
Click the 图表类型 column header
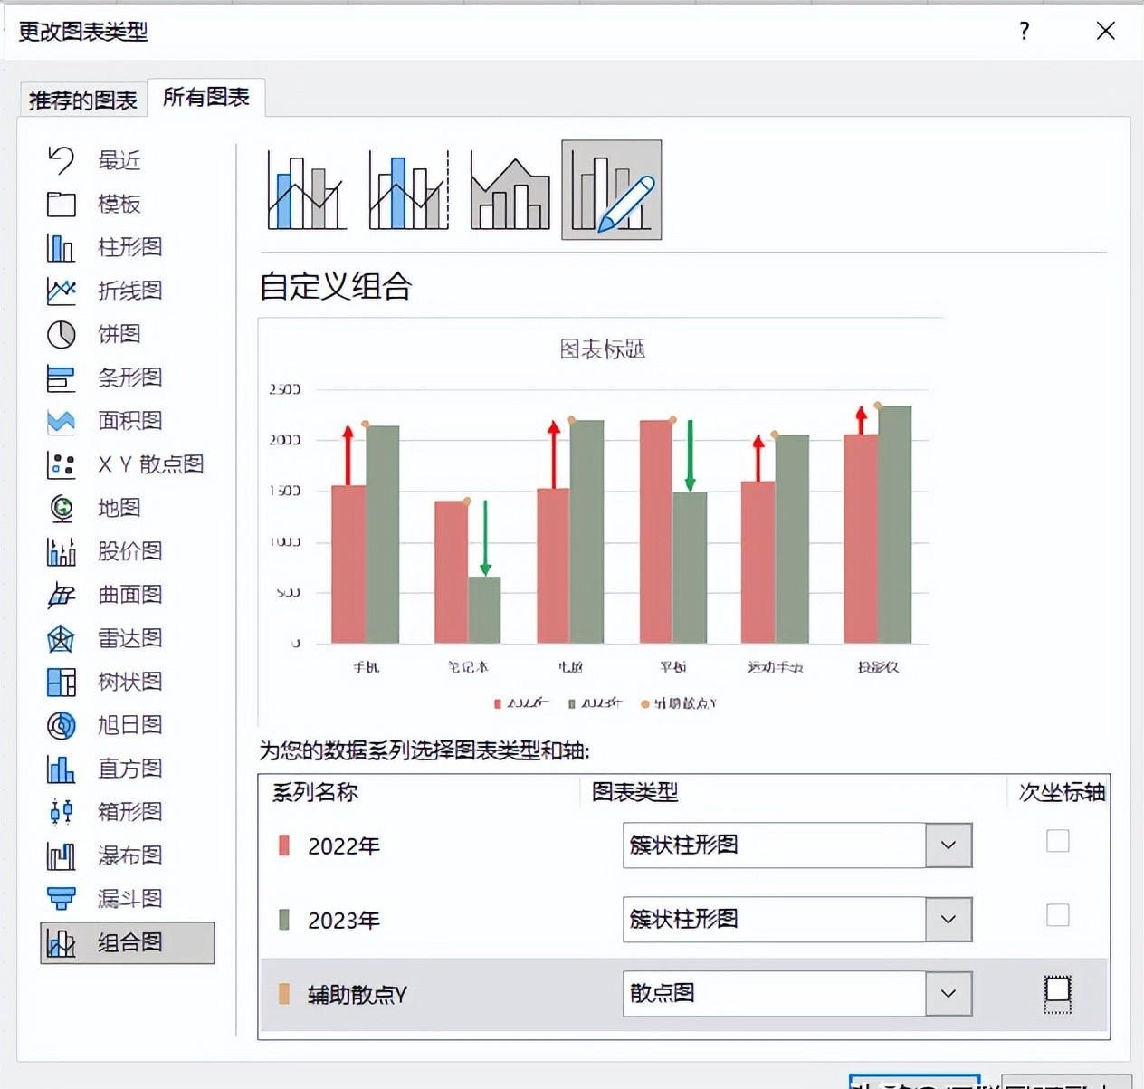634,792
